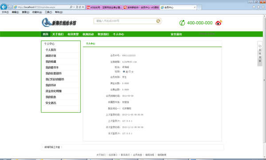Click the 新翔网络工作室 link
Viewport: 266px width, 160px height.
(52, 147)
